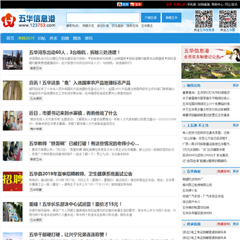Click the red login link in top bar

click(x=169, y=5)
